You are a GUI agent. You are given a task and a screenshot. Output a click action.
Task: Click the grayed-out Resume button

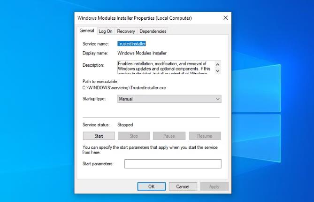205,136
